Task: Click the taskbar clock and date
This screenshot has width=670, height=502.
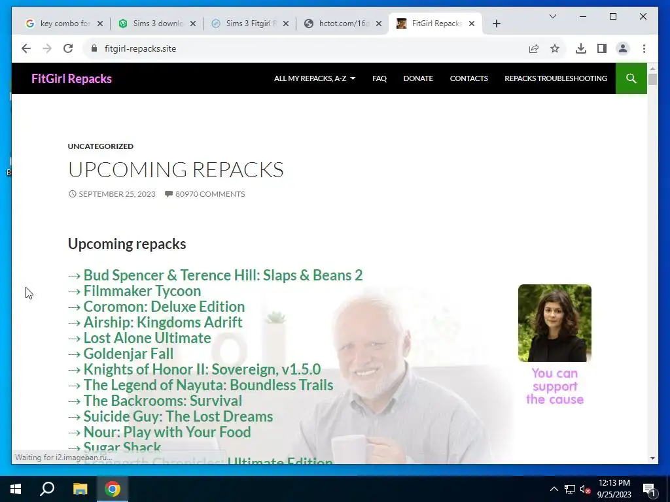Action: 614,489
